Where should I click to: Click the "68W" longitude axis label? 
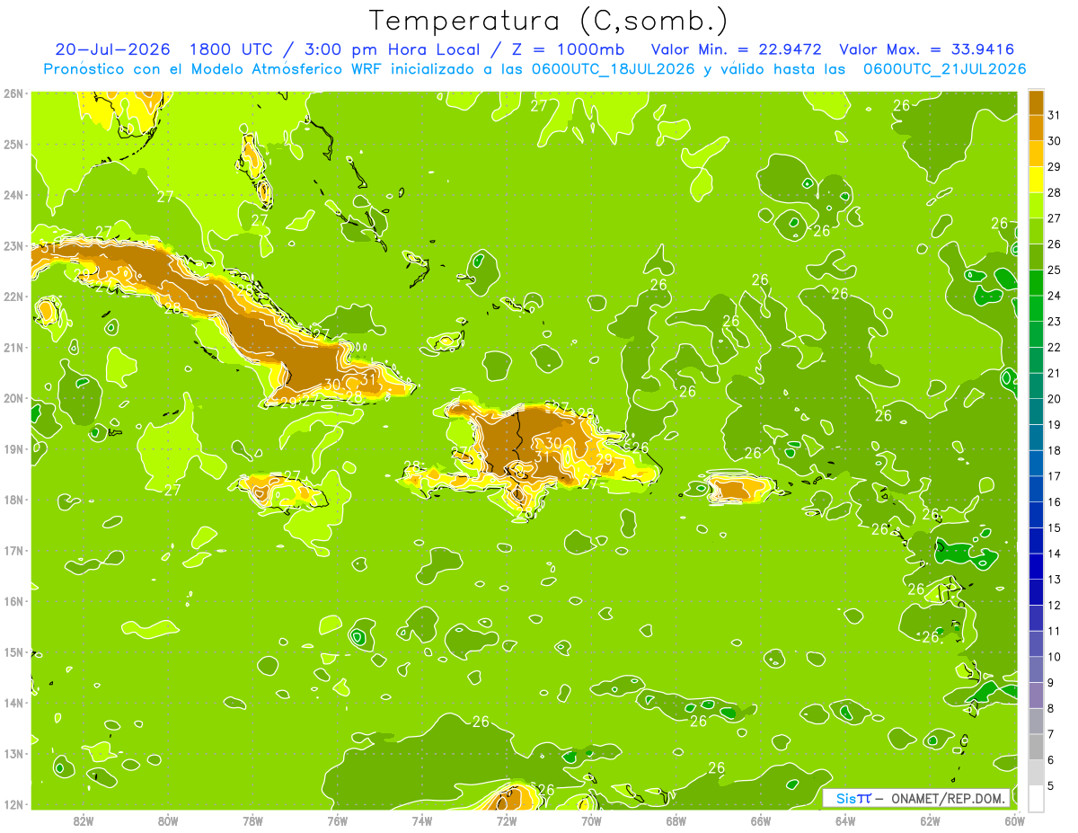coord(676,820)
